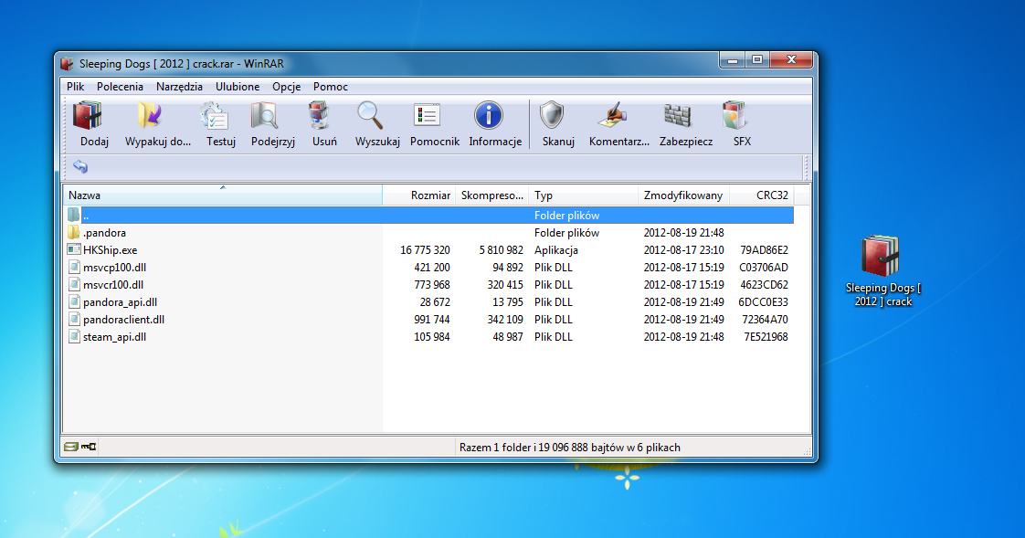Image resolution: width=1025 pixels, height=538 pixels.
Task: Click the WinRAR title bar app icon
Action: pyautogui.click(x=67, y=63)
